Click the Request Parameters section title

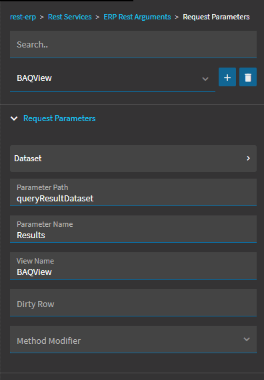pos(59,118)
